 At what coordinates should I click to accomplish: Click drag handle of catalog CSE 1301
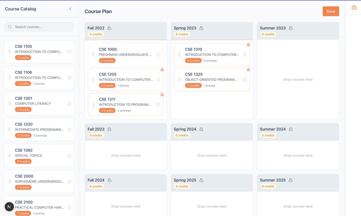[9, 104]
